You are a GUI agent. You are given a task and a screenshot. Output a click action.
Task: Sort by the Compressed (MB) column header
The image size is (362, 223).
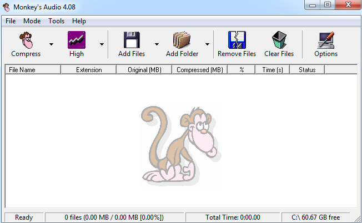[x=200, y=70]
